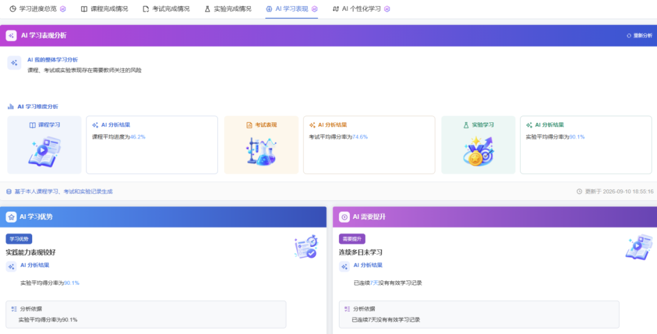This screenshot has width=657, height=334.
Task: Click the sparkle icon in the 实践能力表现较好 card
Action: point(12,266)
